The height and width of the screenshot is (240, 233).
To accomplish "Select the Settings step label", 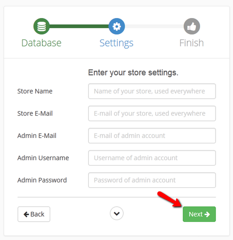I will pyautogui.click(x=116, y=43).
